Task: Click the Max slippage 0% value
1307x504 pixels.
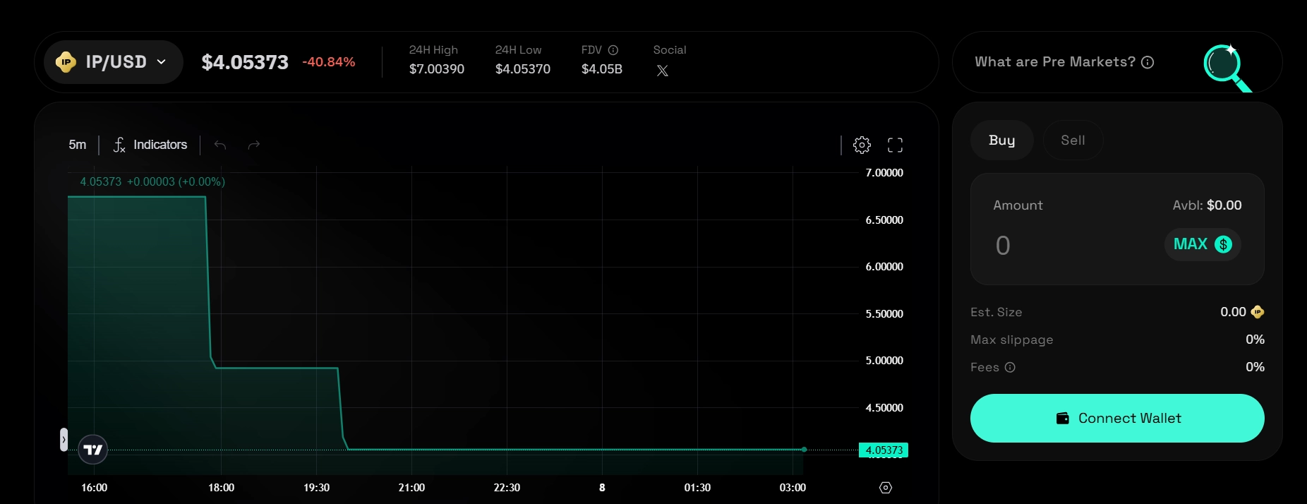Action: point(1255,340)
